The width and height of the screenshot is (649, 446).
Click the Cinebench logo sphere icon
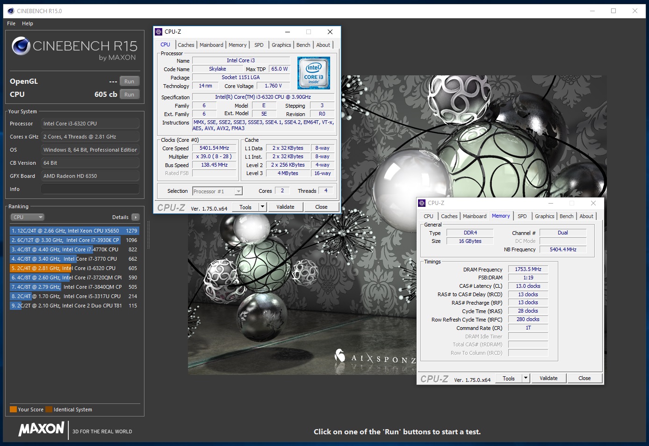pos(21,46)
